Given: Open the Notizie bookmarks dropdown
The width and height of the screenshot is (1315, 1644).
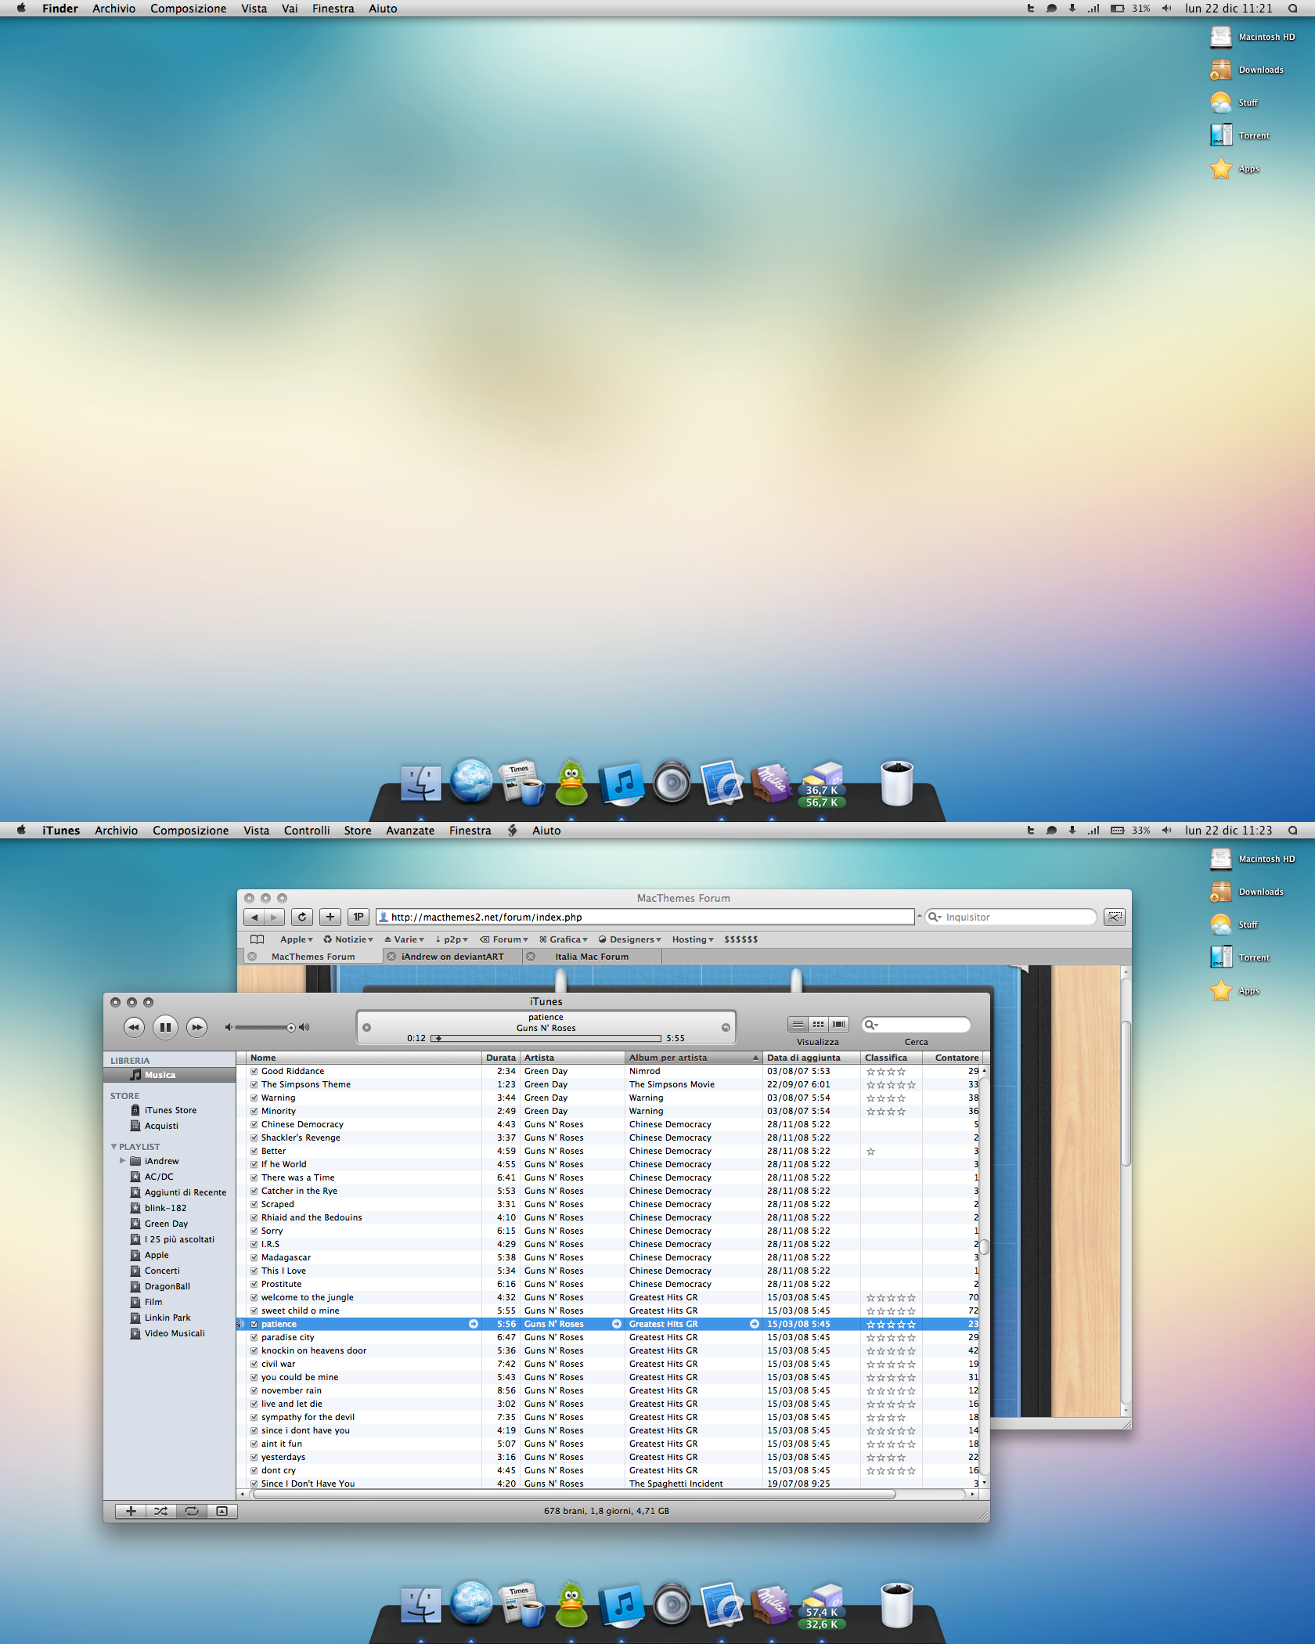Looking at the screenshot, I should 348,939.
